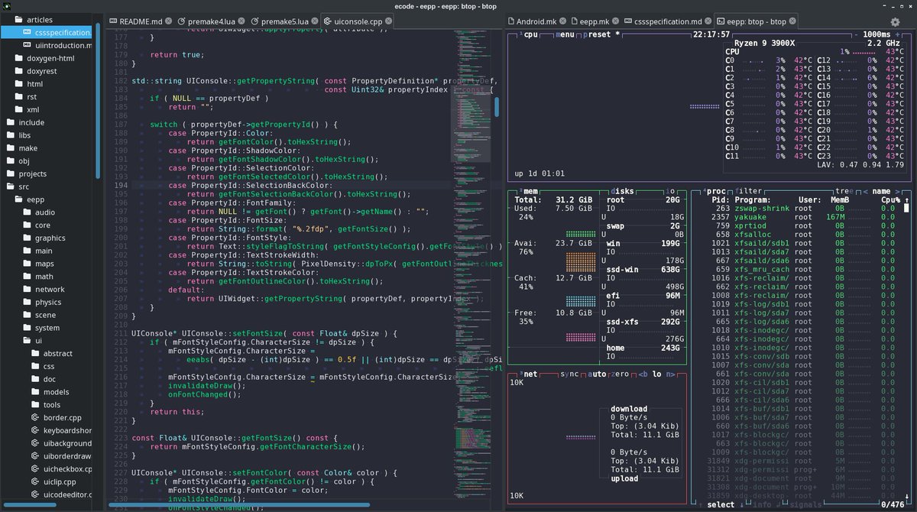Close the README.md tab
This screenshot has width=917, height=512.
click(167, 21)
